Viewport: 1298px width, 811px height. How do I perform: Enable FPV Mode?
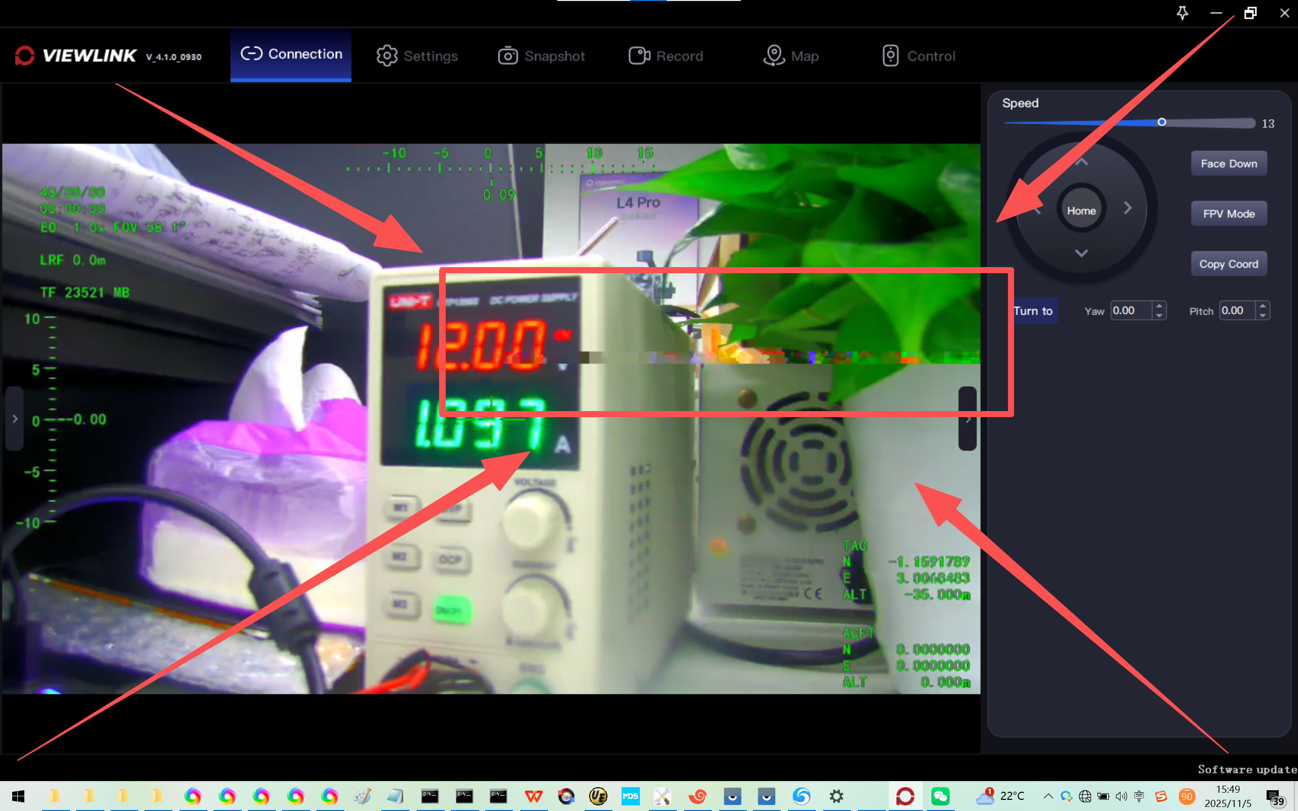point(1228,213)
